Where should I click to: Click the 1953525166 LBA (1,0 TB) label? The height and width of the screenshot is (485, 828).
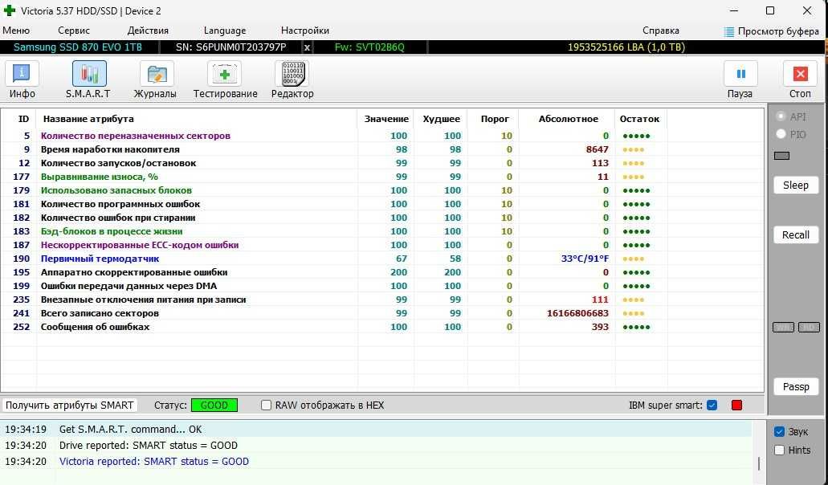(626, 47)
